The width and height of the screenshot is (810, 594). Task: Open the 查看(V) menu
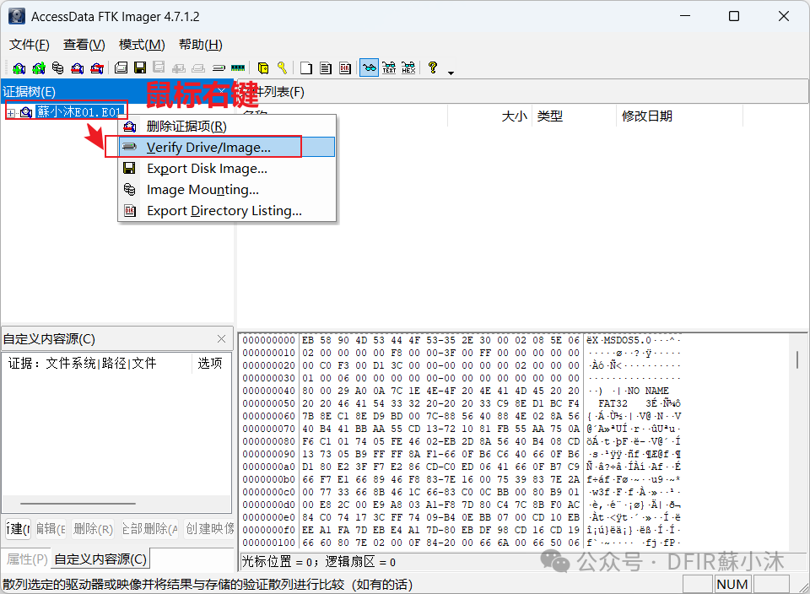pos(84,45)
